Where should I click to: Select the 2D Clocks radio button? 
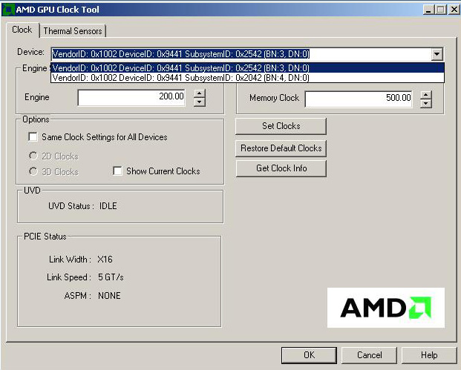(33, 156)
